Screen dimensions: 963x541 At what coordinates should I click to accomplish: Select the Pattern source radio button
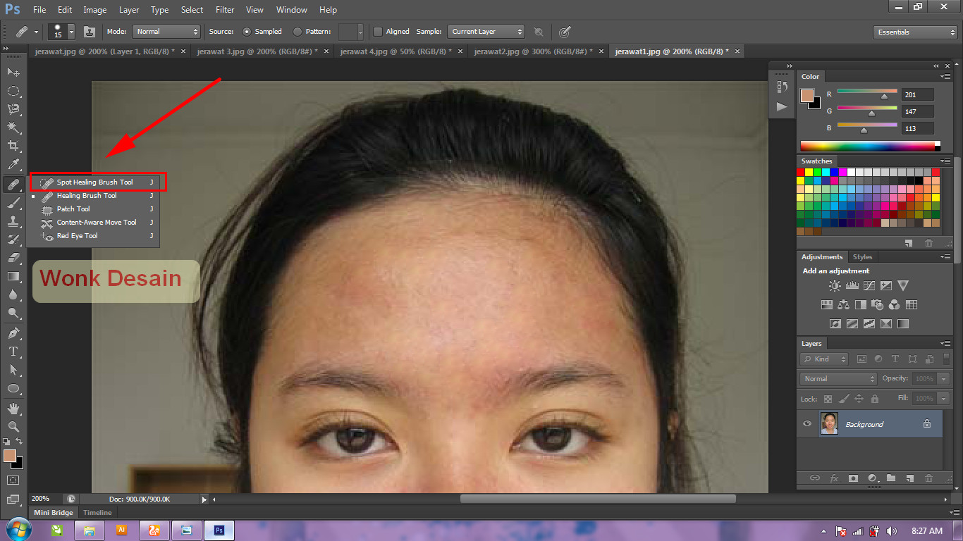[x=298, y=32]
